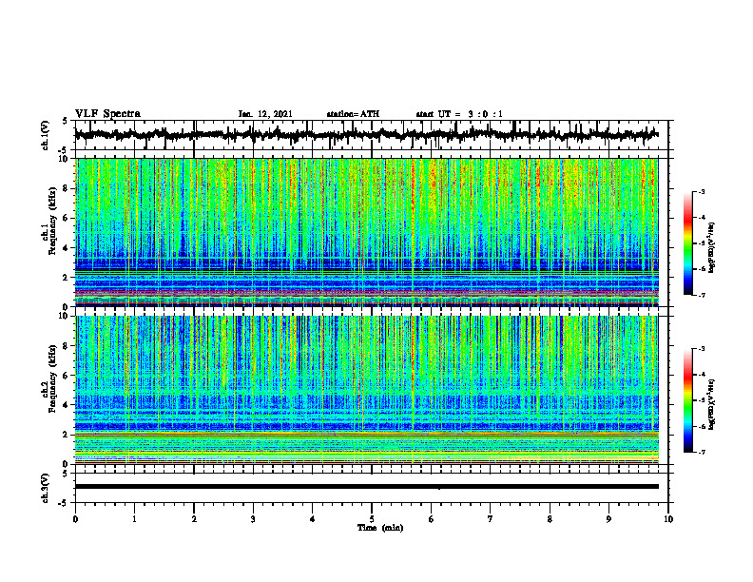Image resolution: width=753 pixels, height=582 pixels.
Task: Click the upper colorbar log(PSD) unit label
Action: pyautogui.click(x=711, y=248)
